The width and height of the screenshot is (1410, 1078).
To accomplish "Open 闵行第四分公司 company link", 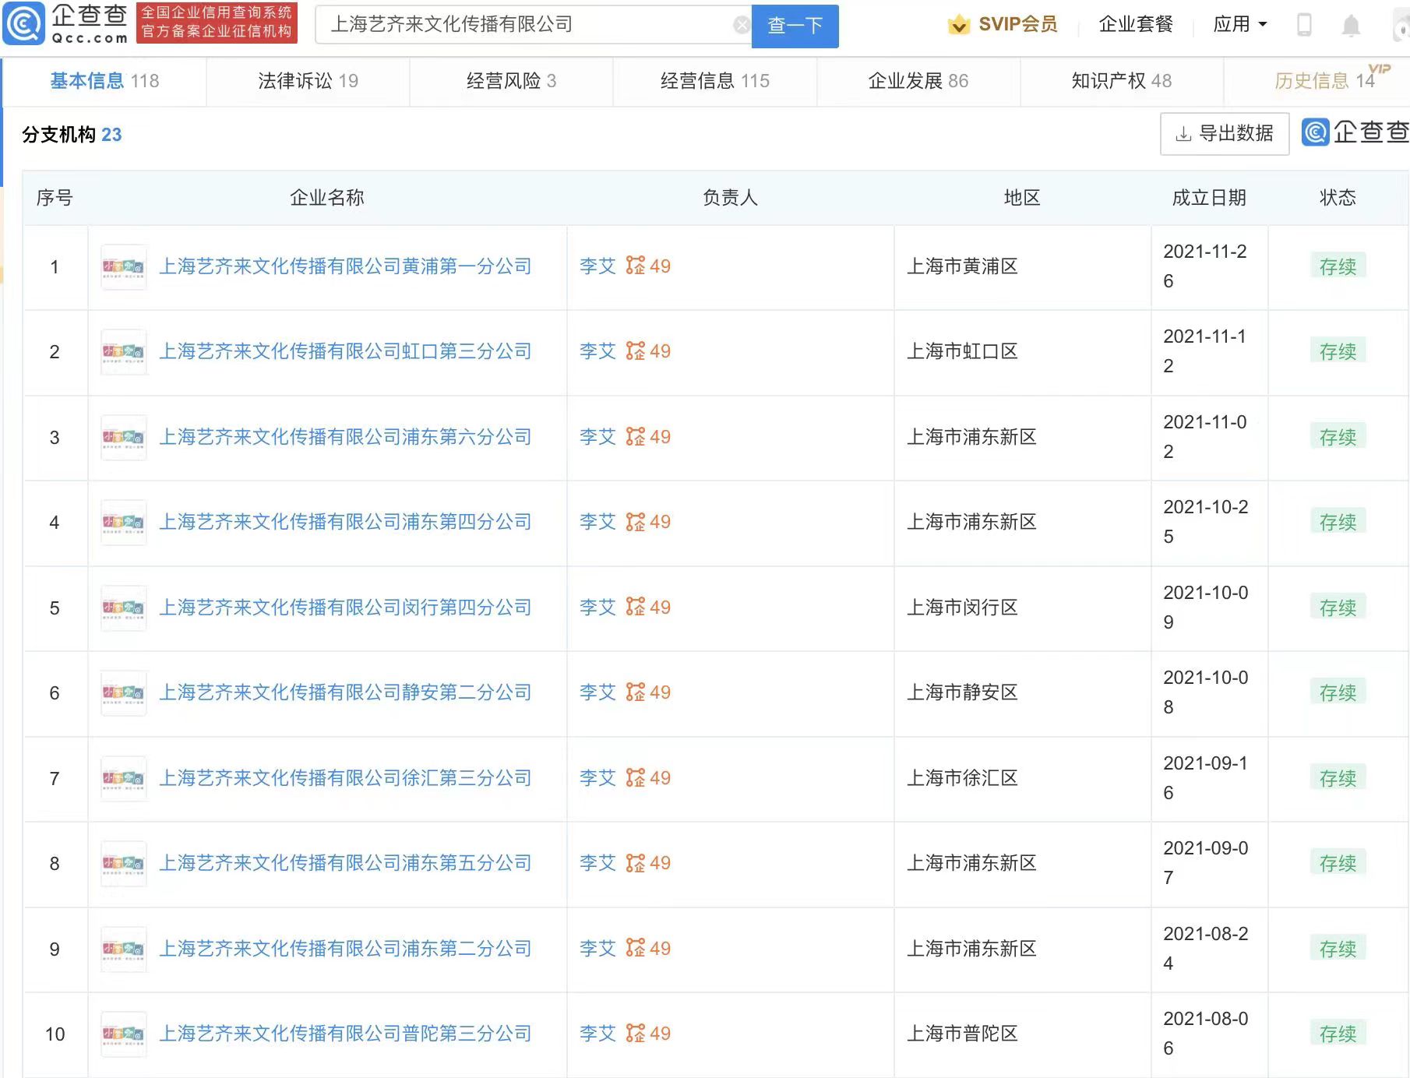I will tap(345, 608).
